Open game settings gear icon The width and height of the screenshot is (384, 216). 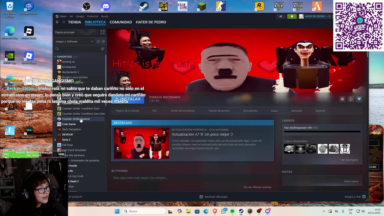click(x=342, y=99)
